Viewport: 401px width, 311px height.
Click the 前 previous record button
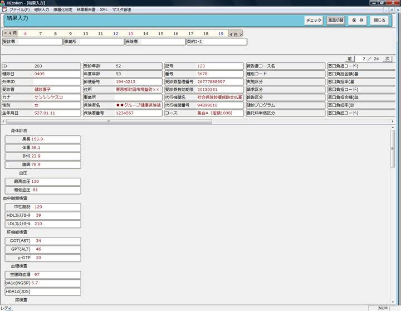349,59
